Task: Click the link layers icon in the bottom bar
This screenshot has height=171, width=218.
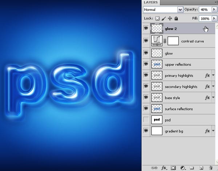Action: tap(154, 168)
